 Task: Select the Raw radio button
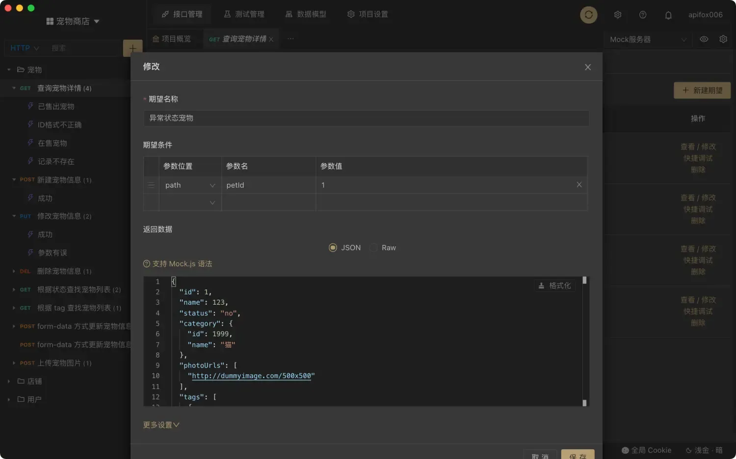[x=373, y=247]
